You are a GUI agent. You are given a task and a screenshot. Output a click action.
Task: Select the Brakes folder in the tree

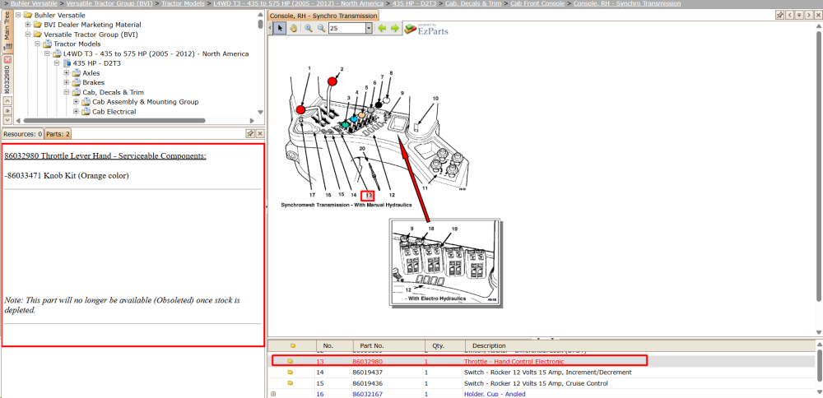[94, 82]
